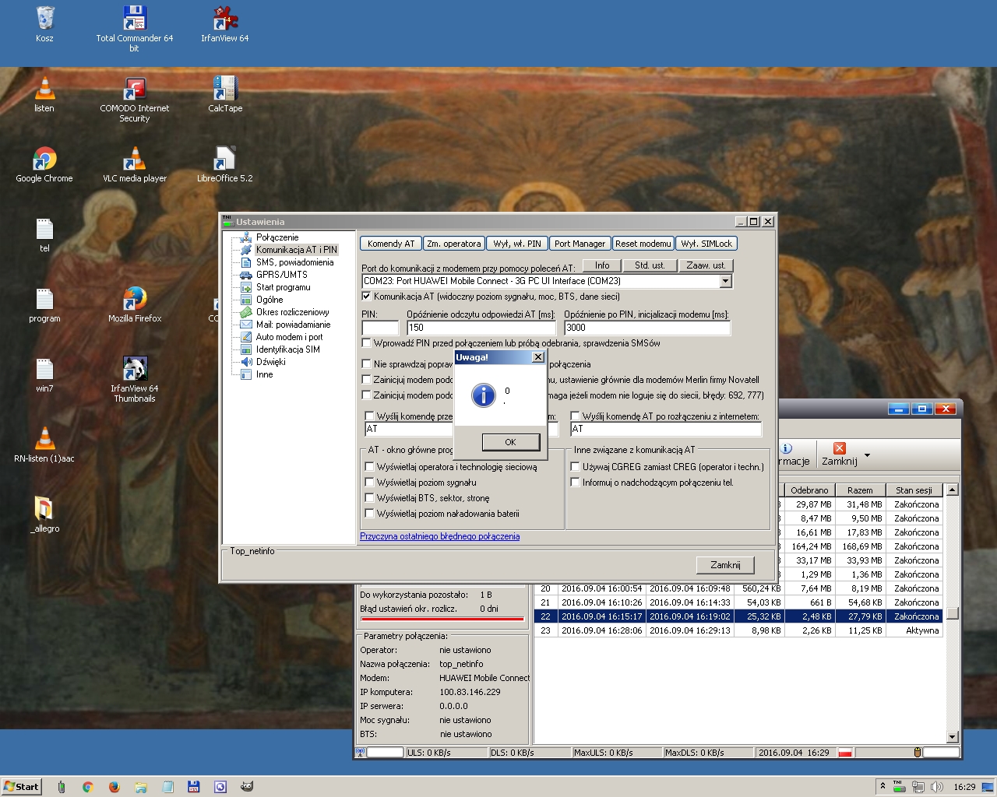Launch Total Commander 64 bit from desktop
This screenshot has width=997, height=797.
(x=135, y=19)
